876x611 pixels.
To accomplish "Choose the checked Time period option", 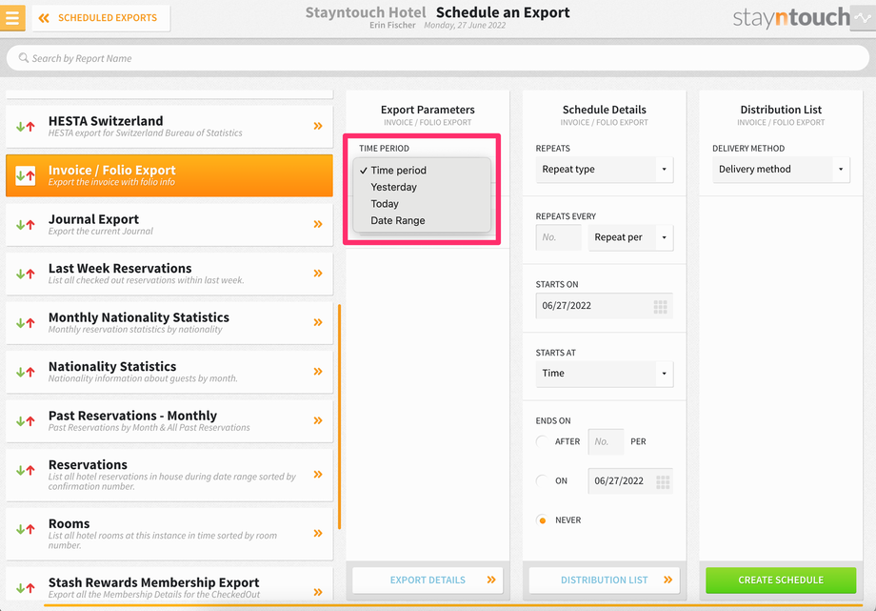I will pyautogui.click(x=422, y=170).
